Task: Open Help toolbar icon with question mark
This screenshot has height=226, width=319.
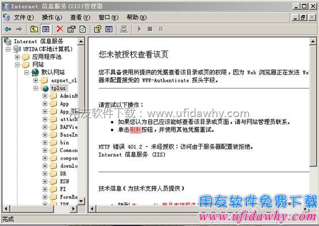Action: click(97, 29)
